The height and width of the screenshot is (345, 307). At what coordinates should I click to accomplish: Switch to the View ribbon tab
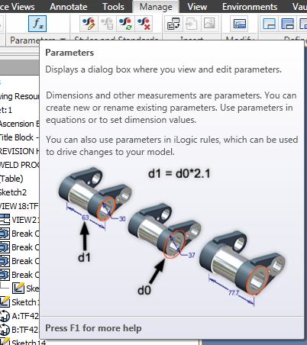[x=197, y=7]
